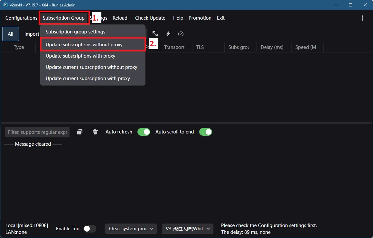Open the V3 routing rule dropdown
Image resolution: width=373 pixels, height=238 pixels.
[188, 229]
